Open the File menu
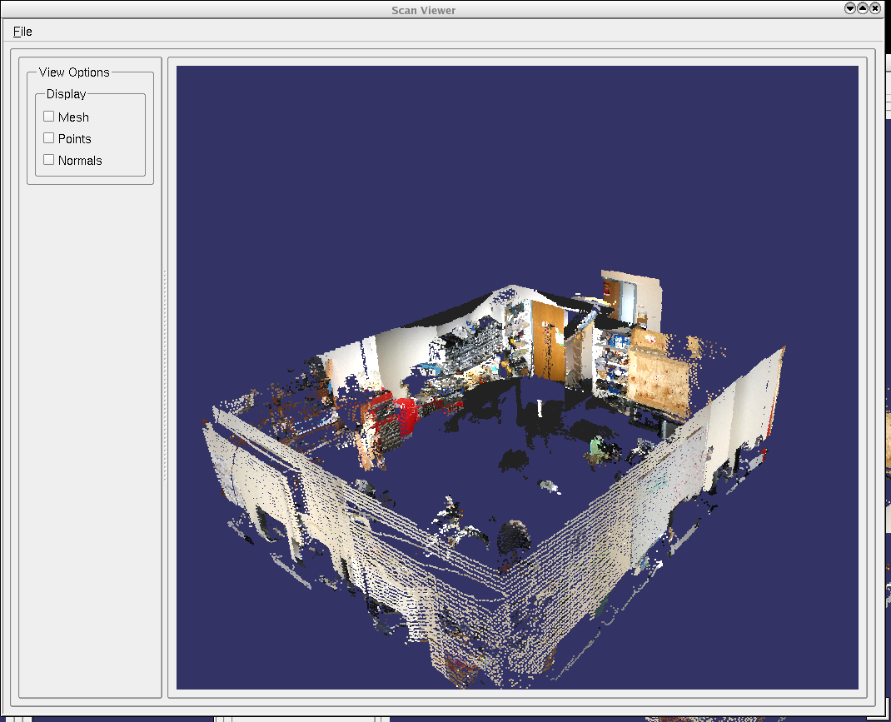The height and width of the screenshot is (722, 891). [22, 32]
